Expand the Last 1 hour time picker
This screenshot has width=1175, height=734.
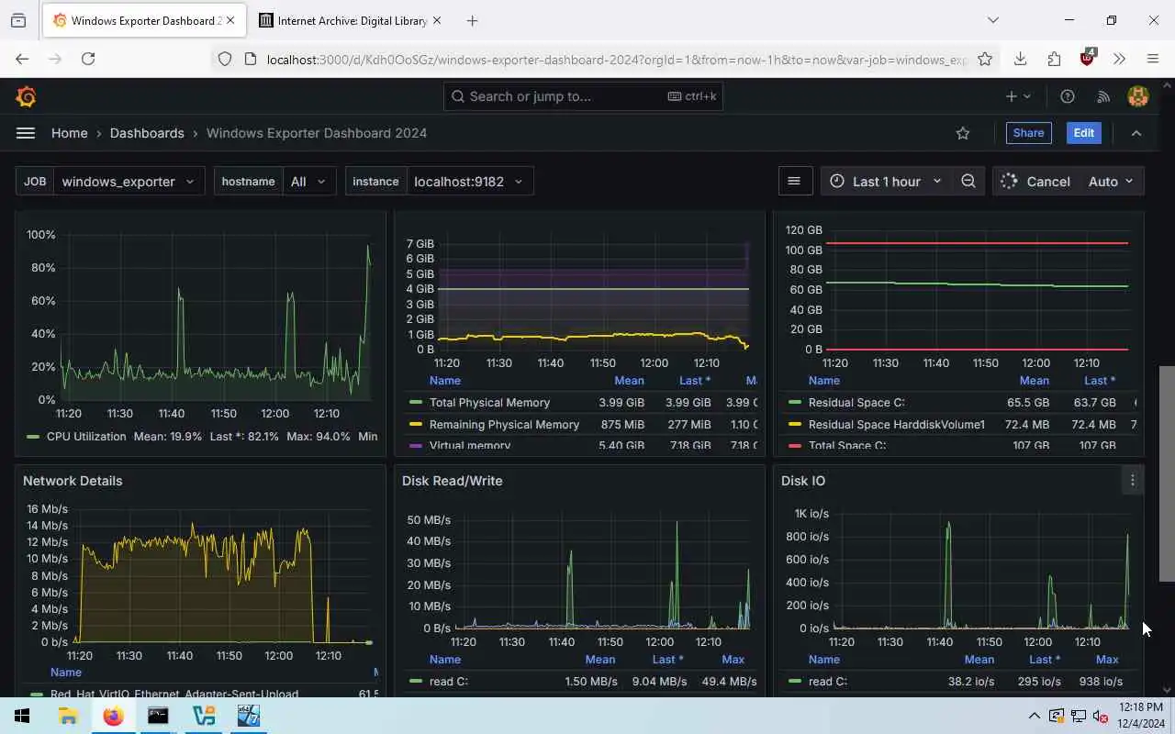coord(886,182)
